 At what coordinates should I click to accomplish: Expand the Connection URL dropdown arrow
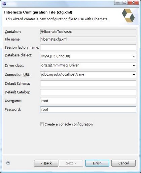[134, 75]
